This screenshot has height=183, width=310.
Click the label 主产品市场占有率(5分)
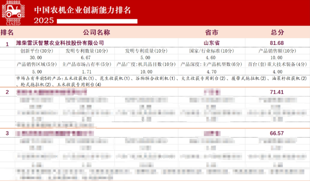[87, 64]
